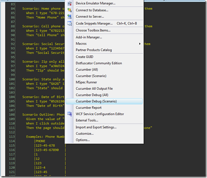Image resolution: width=207 pixels, height=178 pixels.
Task: Click the Connect to Database icon
Action: [70, 10]
